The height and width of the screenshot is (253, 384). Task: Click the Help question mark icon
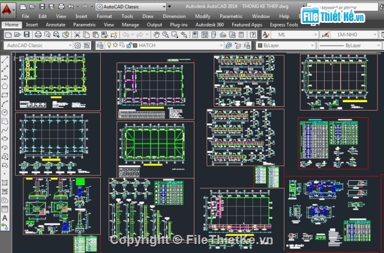point(253,35)
